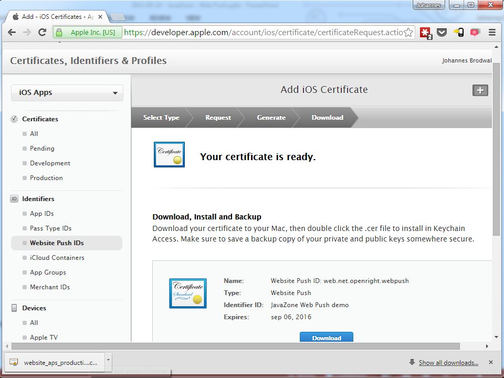Click the Identifiers ID icon
The image size is (504, 378).
14,198
